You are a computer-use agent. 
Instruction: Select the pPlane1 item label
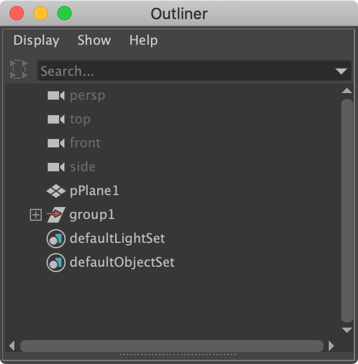coord(95,191)
